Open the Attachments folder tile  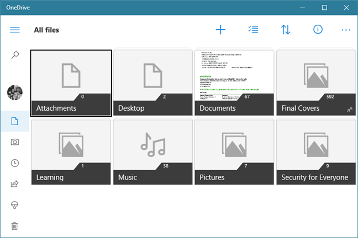click(71, 83)
